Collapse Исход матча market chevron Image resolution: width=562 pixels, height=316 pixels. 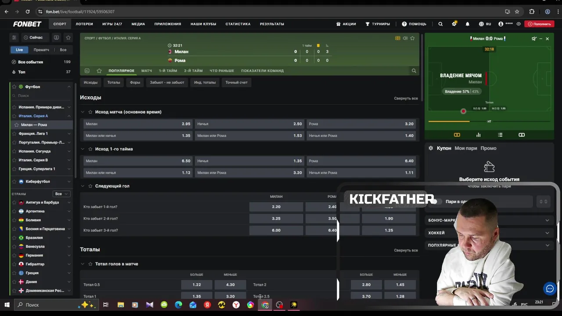(83, 112)
